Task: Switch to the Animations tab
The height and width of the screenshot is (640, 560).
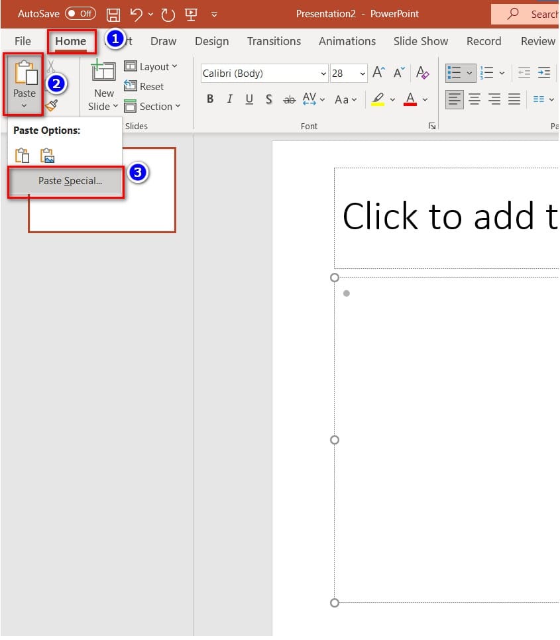Action: click(347, 41)
